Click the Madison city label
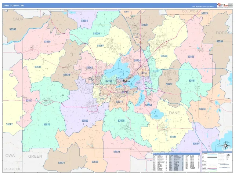 [127, 81]
